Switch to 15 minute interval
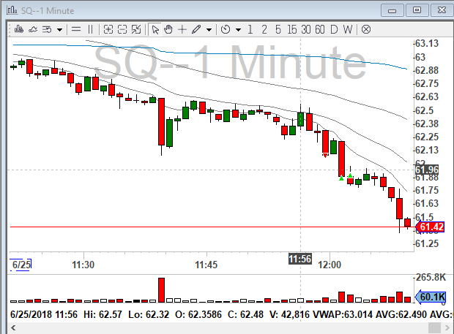The image size is (454, 334). 292,29
